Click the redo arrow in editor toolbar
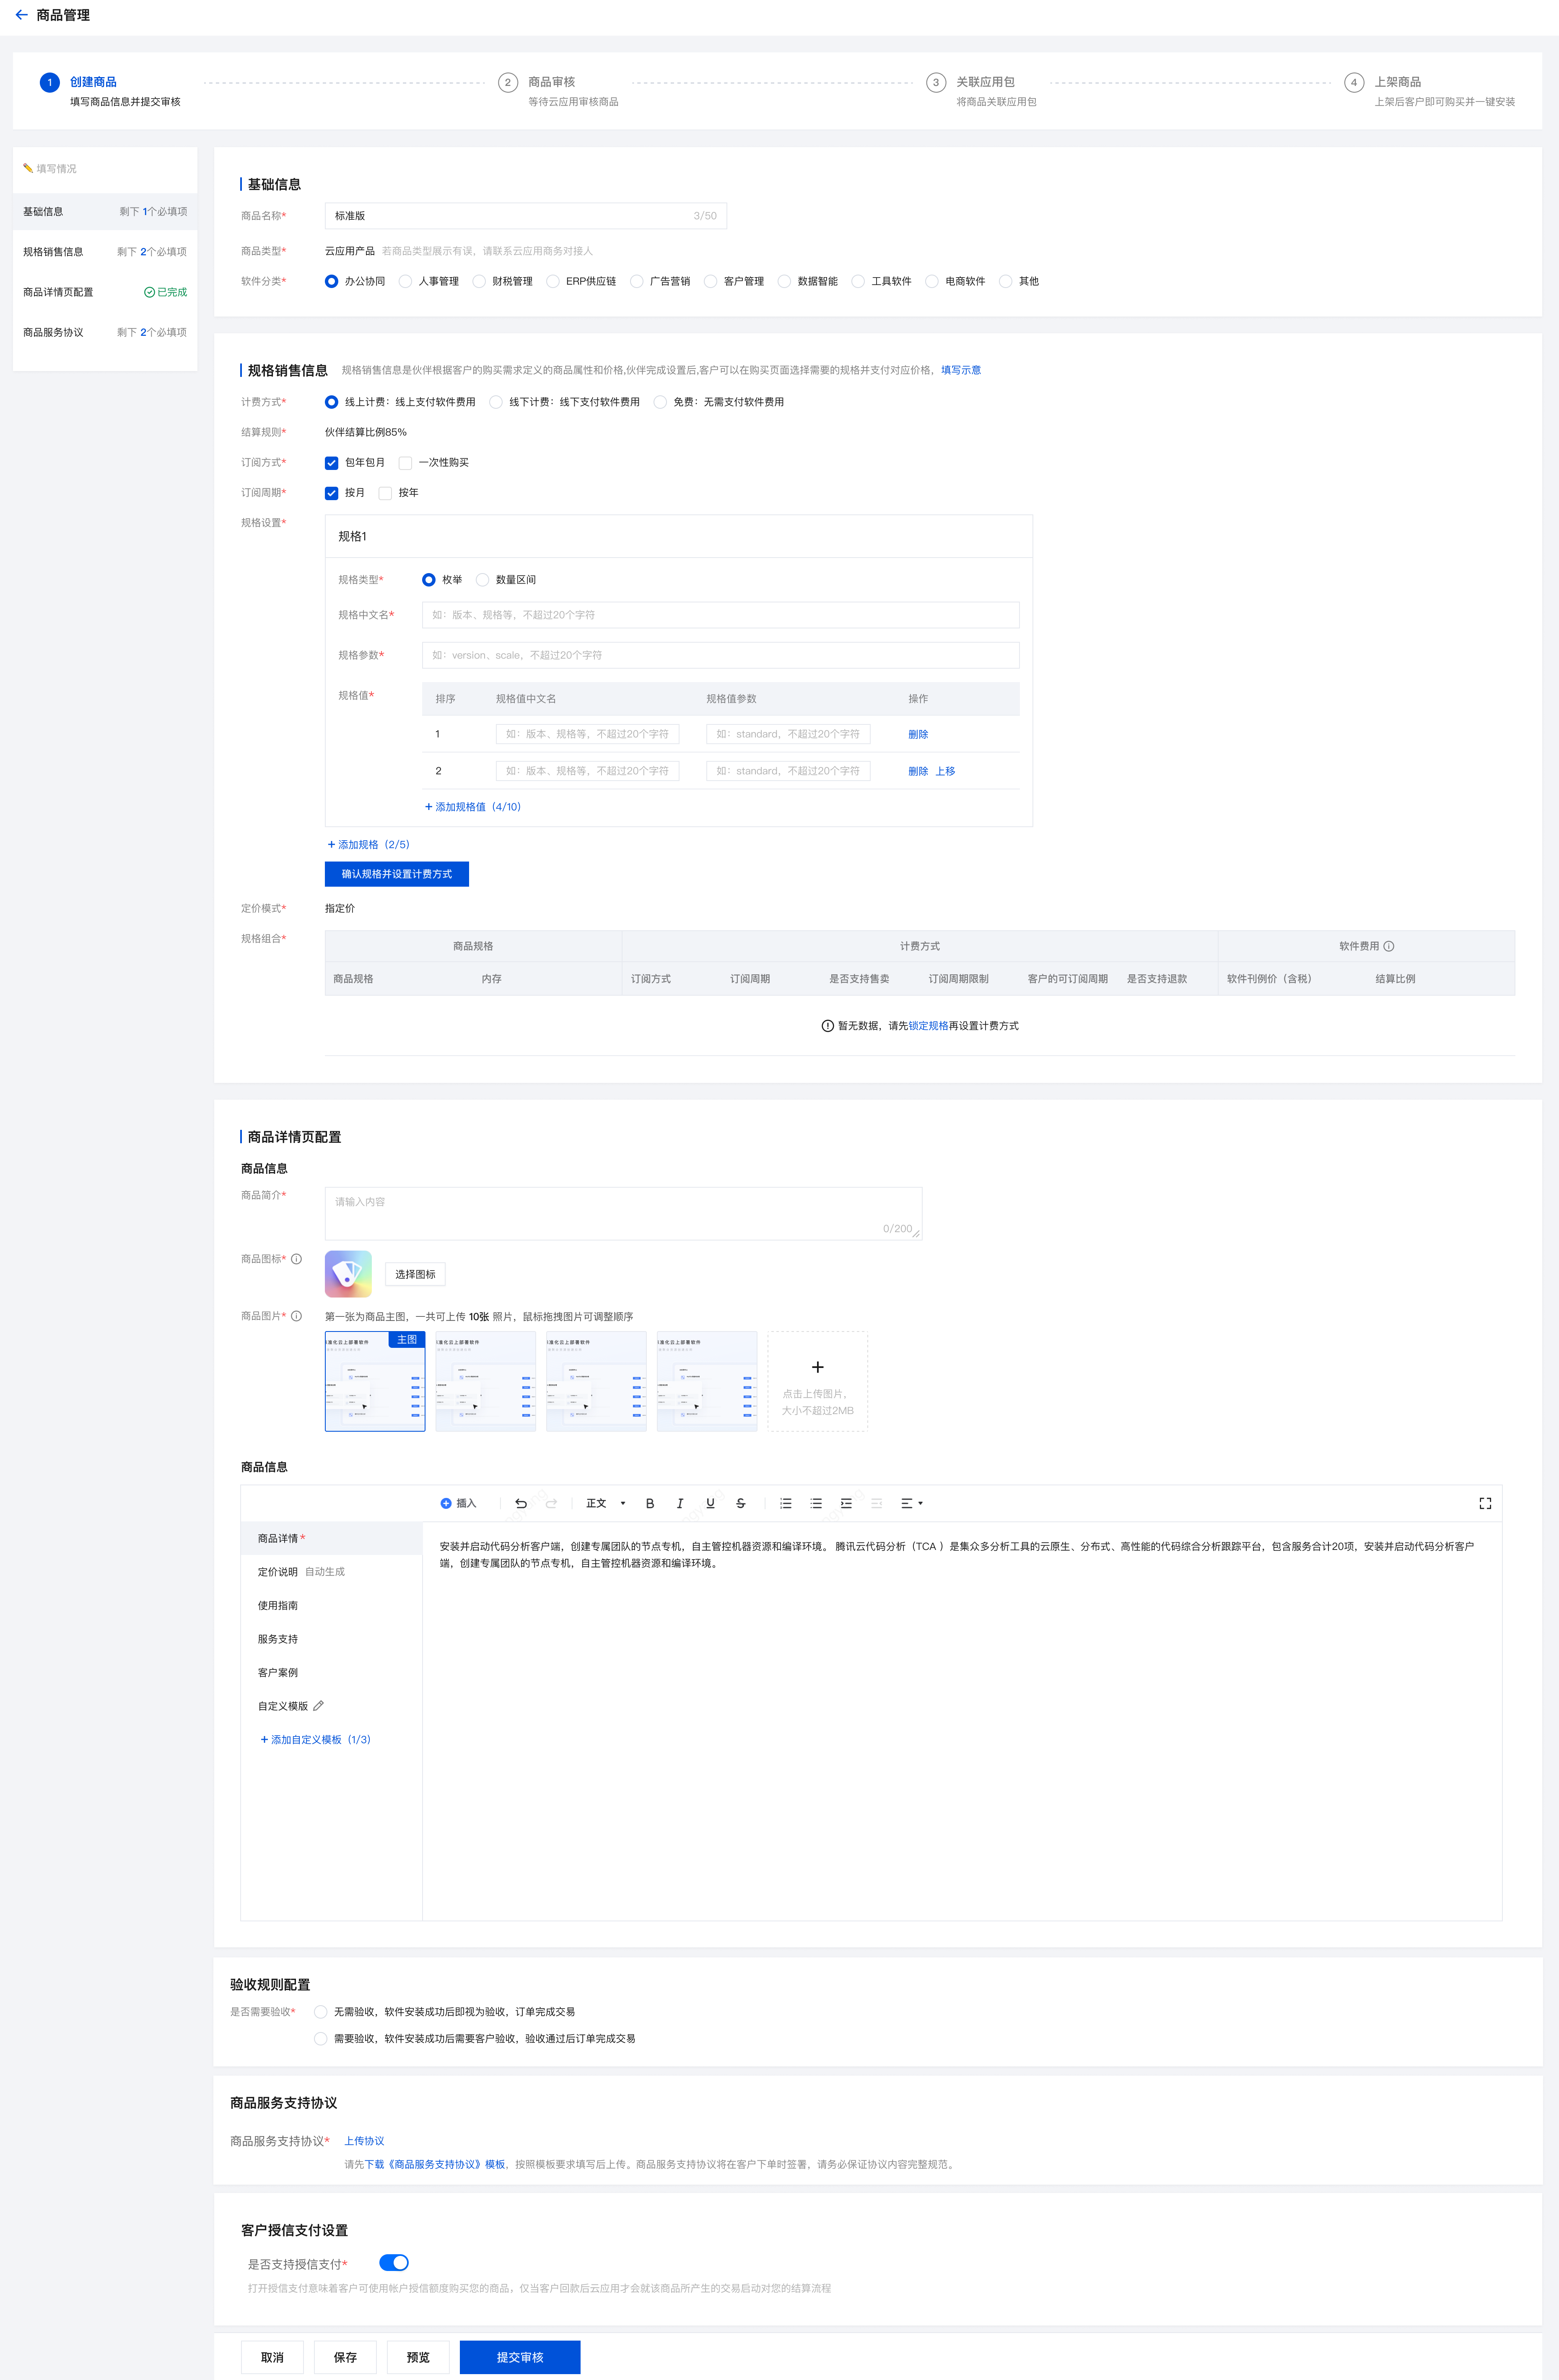Image resolution: width=1559 pixels, height=2380 pixels. (x=551, y=1503)
